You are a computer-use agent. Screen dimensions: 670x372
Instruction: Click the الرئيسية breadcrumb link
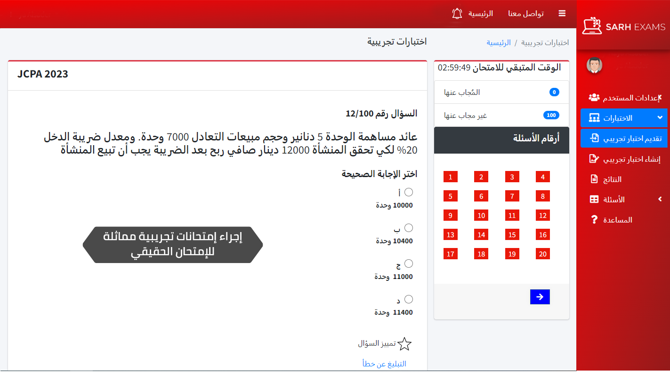pyautogui.click(x=498, y=43)
